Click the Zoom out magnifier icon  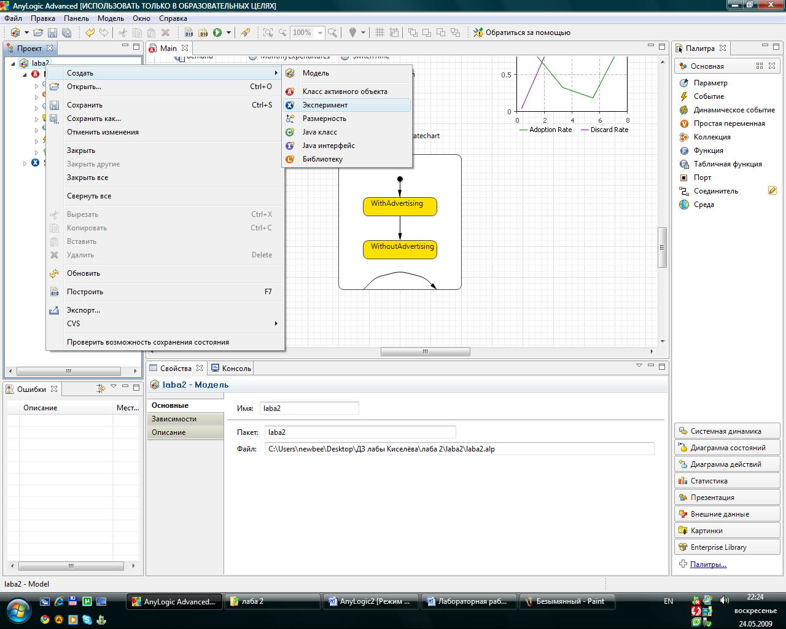282,33
